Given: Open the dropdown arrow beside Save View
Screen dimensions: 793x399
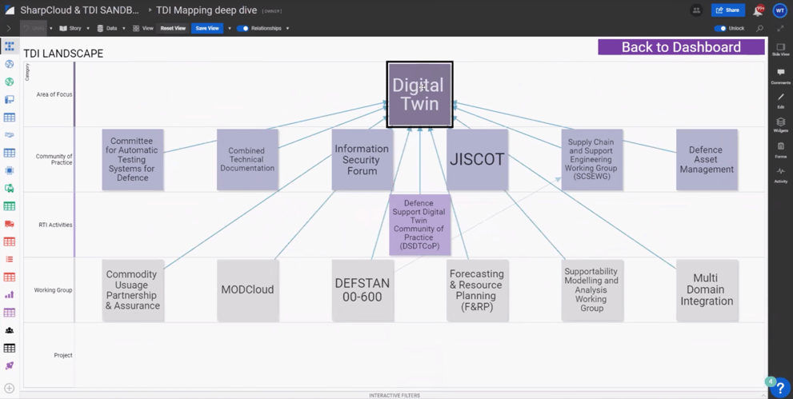Looking at the screenshot, I should click(x=230, y=29).
